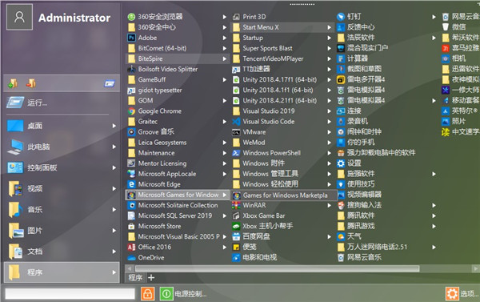
Task: Open 图片 folder menu item
Action: coord(62,230)
